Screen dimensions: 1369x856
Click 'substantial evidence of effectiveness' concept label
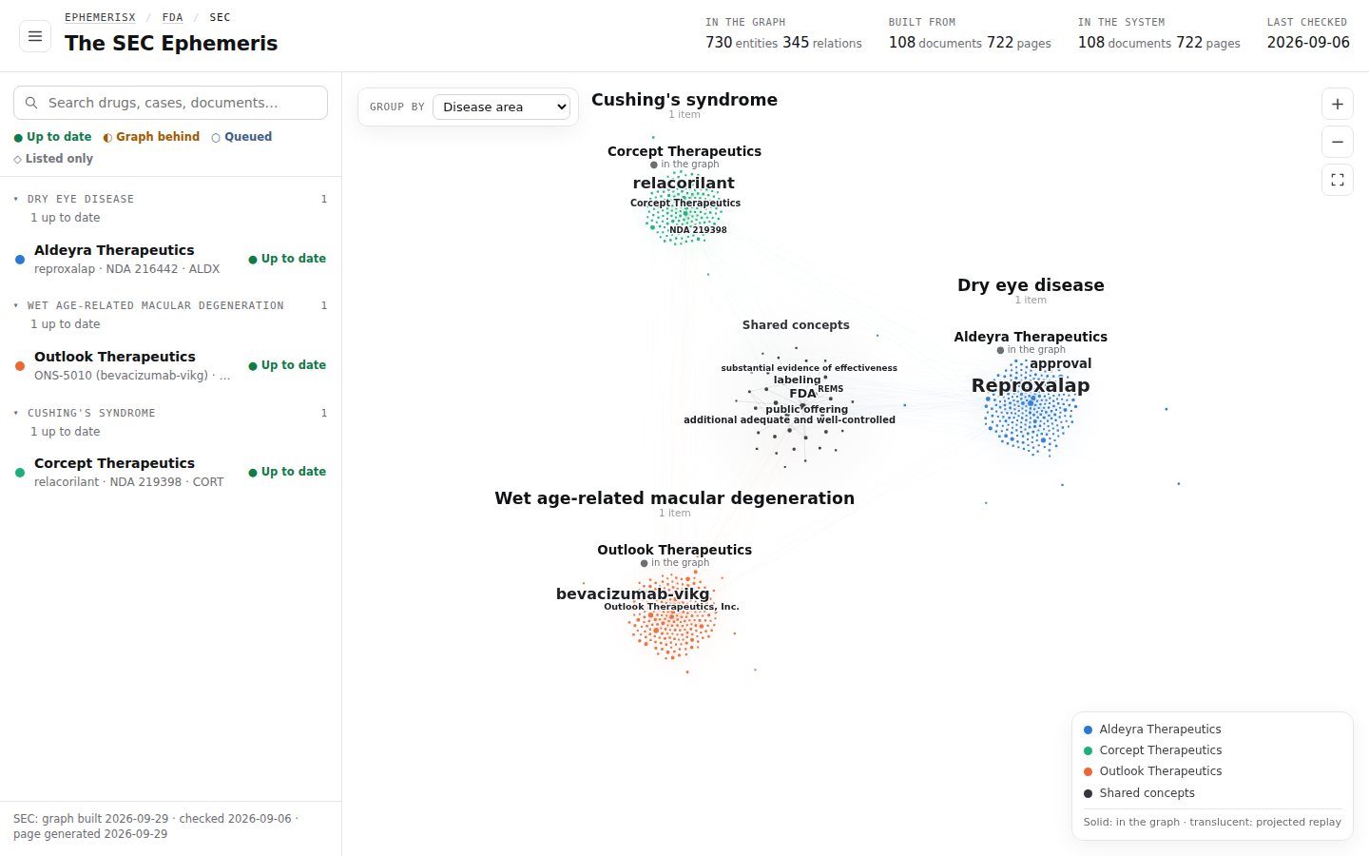[809, 368]
